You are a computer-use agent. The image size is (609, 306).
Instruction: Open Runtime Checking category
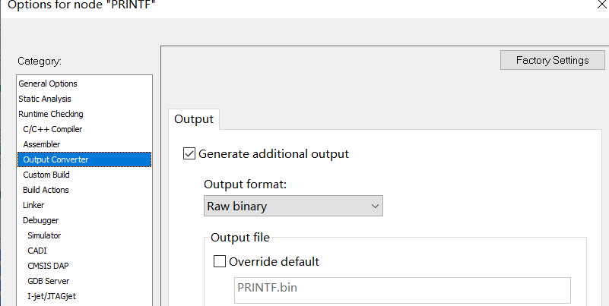[51, 114]
